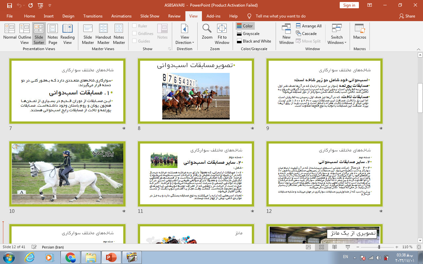Image resolution: width=423 pixels, height=264 pixels.
Task: Open a New Window
Action: (x=286, y=33)
